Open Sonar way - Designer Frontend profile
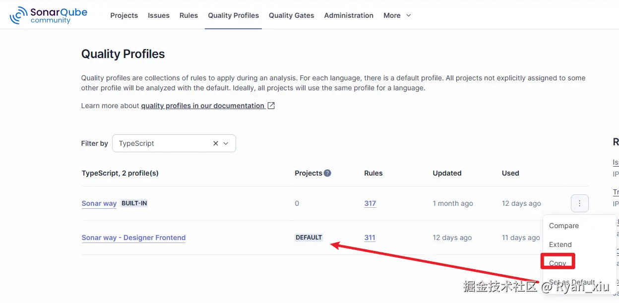 133,238
